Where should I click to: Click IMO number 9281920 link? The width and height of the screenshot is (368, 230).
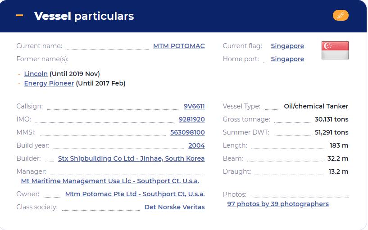pyautogui.click(x=192, y=120)
